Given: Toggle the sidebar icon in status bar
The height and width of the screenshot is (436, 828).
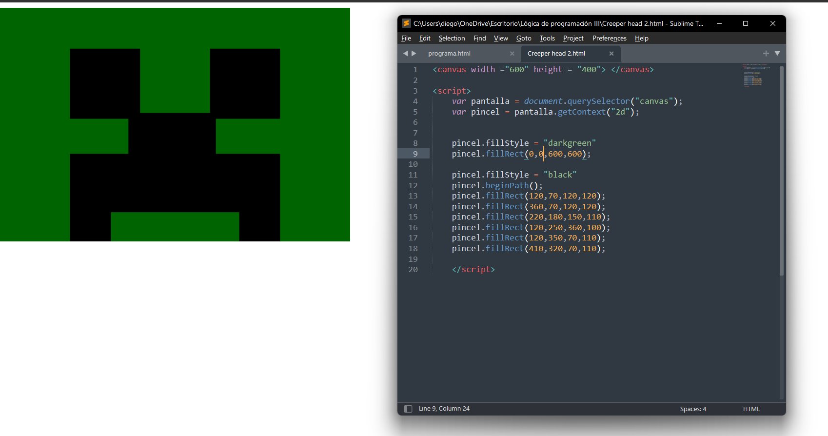Looking at the screenshot, I should tap(408, 409).
